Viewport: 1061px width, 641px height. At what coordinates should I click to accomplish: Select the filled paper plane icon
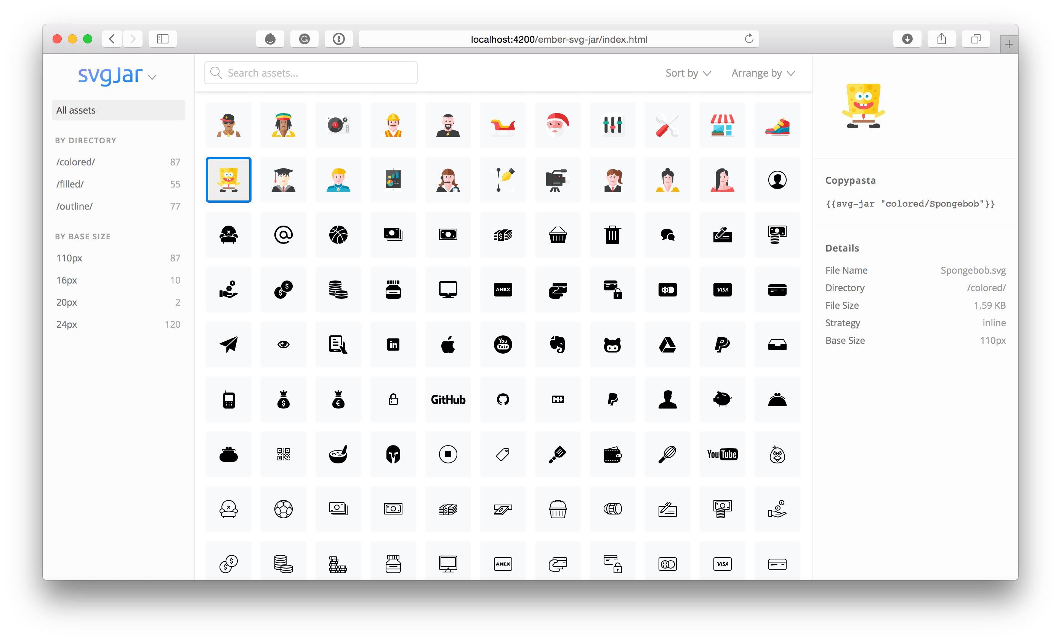[229, 345]
